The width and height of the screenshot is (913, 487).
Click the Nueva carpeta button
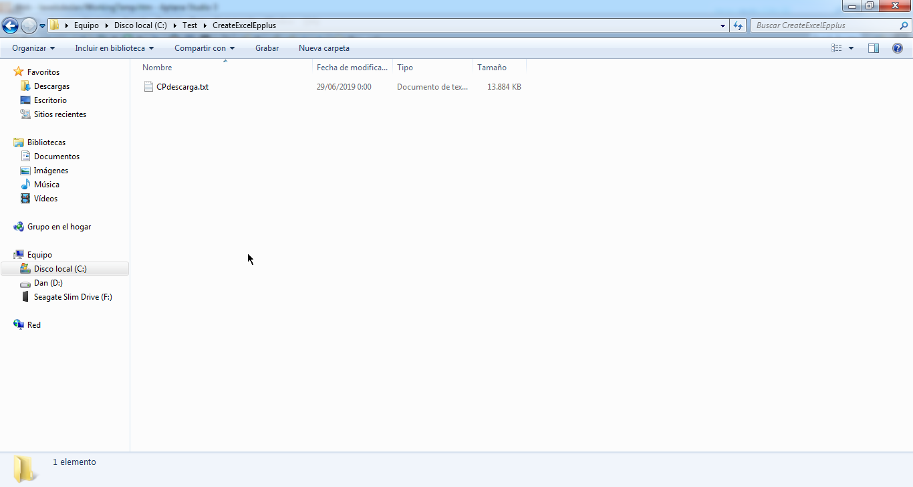point(324,48)
